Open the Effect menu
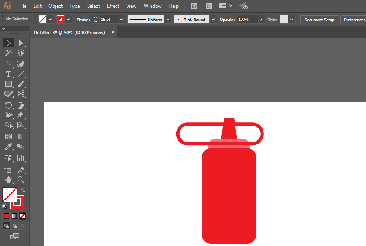The width and height of the screenshot is (366, 246). (113, 6)
